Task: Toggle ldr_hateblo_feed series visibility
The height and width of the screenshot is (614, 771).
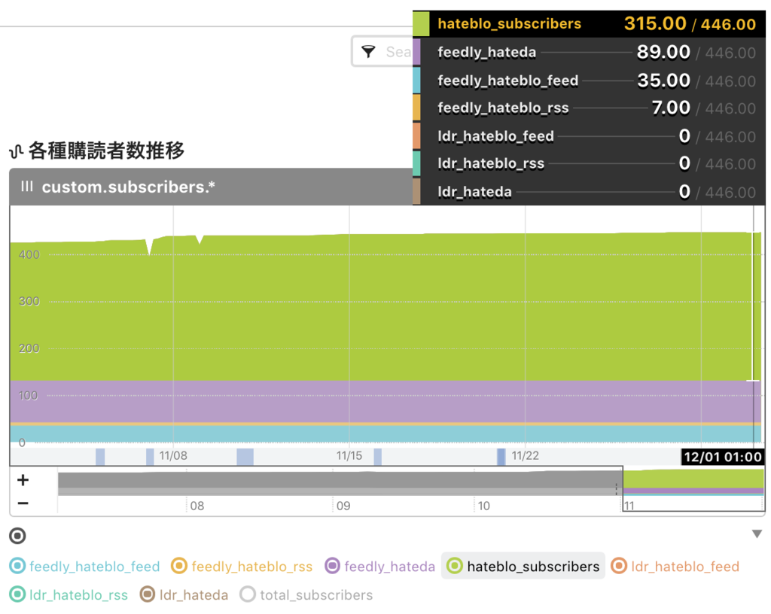Action: pos(675,567)
